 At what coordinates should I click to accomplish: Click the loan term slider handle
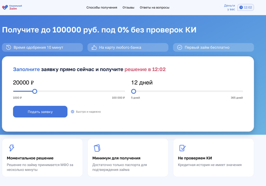[x=134, y=91]
